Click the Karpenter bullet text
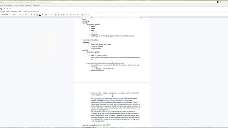228x128 pixels. tap(94, 34)
